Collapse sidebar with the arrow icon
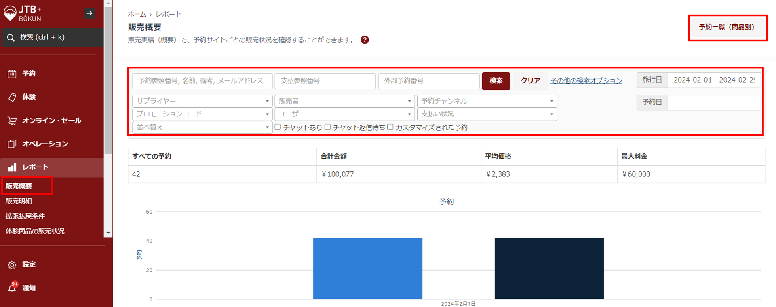776x307 pixels. 89,13
